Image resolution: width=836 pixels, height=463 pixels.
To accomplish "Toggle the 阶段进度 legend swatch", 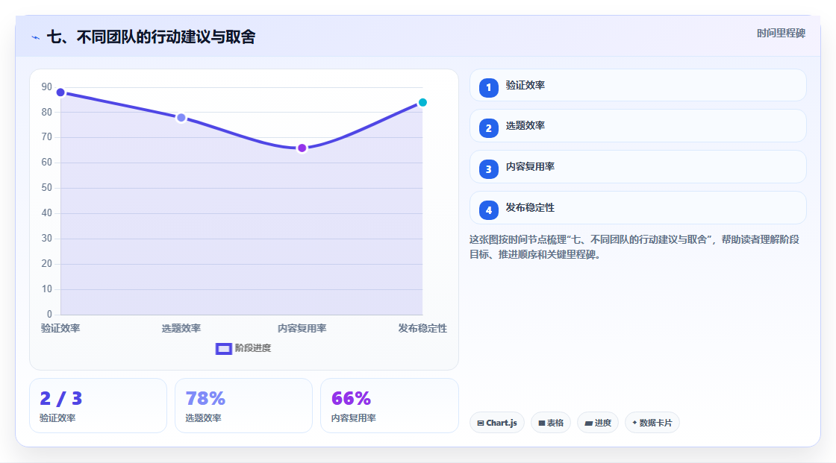I will [223, 348].
